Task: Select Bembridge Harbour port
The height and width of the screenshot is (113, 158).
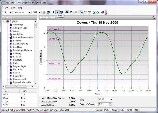Action: pyautogui.click(x=23, y=50)
